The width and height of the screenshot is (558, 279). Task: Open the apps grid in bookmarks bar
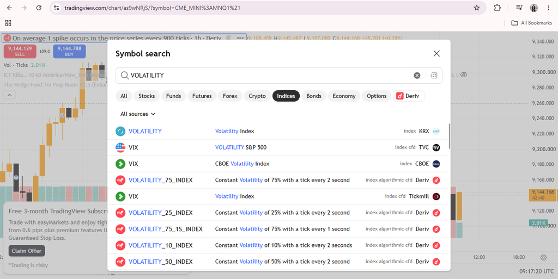pyautogui.click(x=8, y=23)
